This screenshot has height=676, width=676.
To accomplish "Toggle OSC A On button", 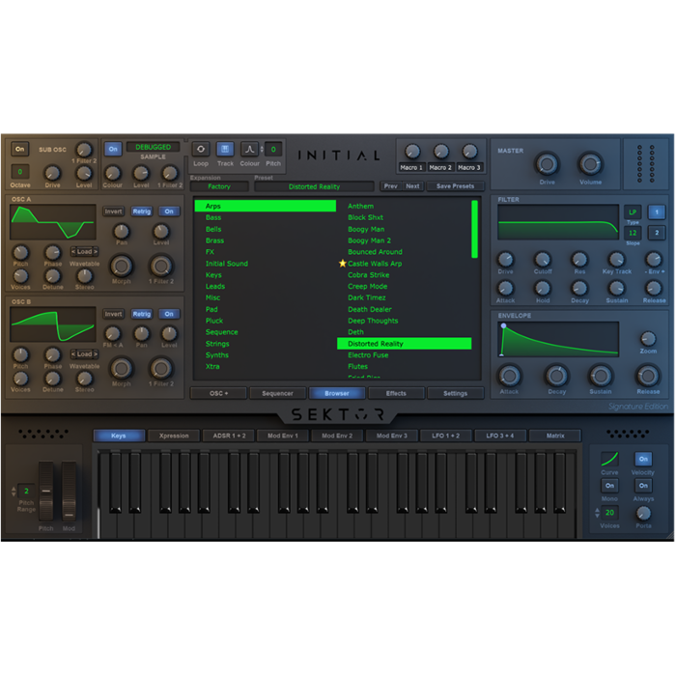I will 169,211.
